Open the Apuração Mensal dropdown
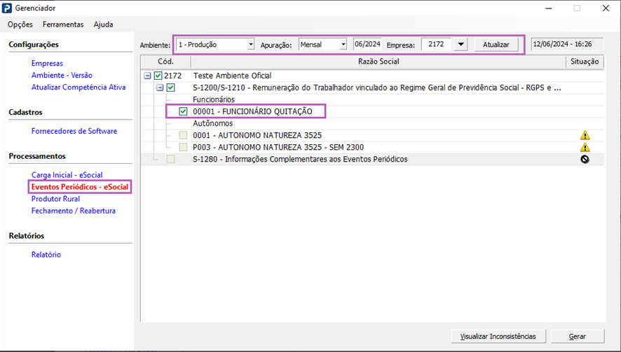The image size is (621, 352). 343,45
